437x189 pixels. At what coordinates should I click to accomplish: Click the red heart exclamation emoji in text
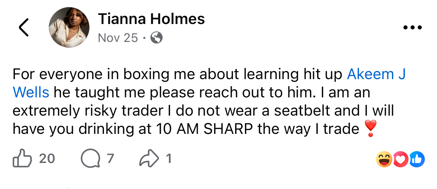[x=370, y=129]
